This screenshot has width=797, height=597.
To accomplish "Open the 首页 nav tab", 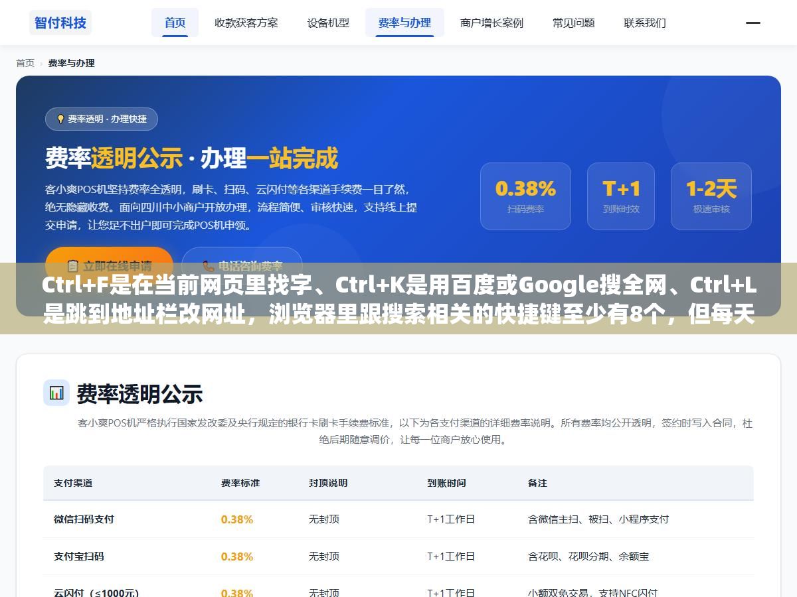I will (x=175, y=23).
